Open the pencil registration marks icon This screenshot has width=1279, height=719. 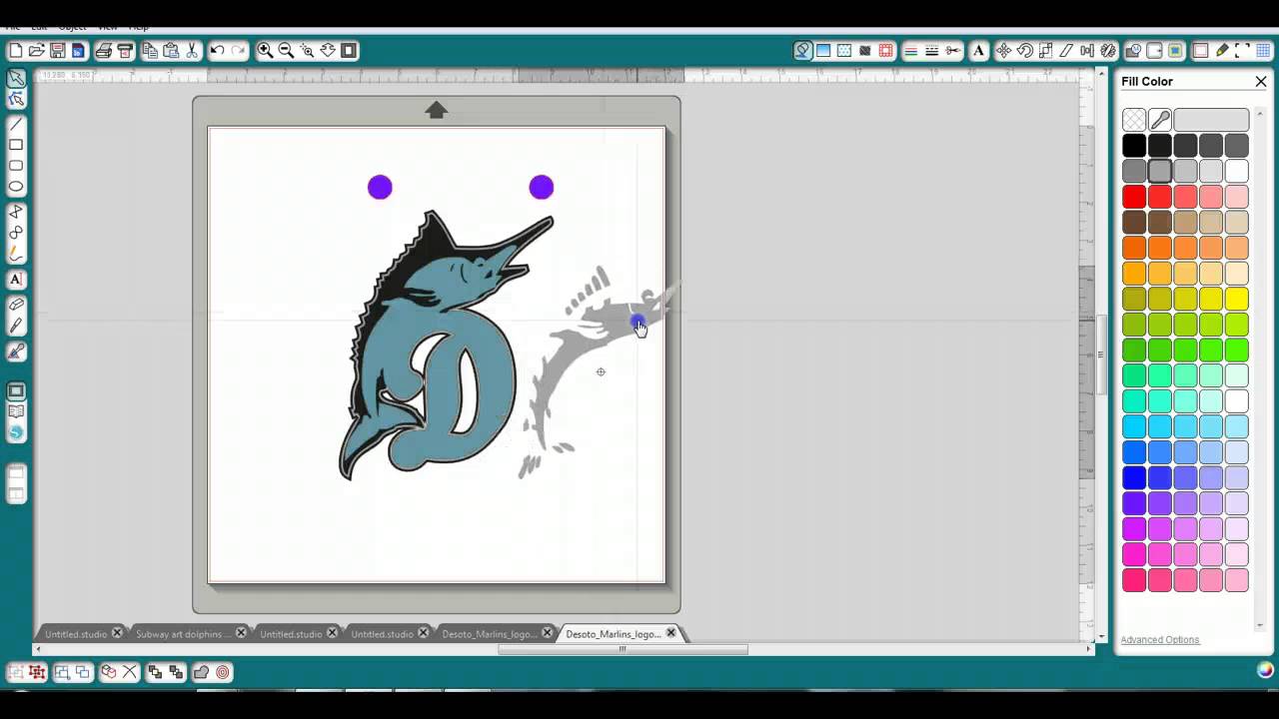click(x=1222, y=50)
